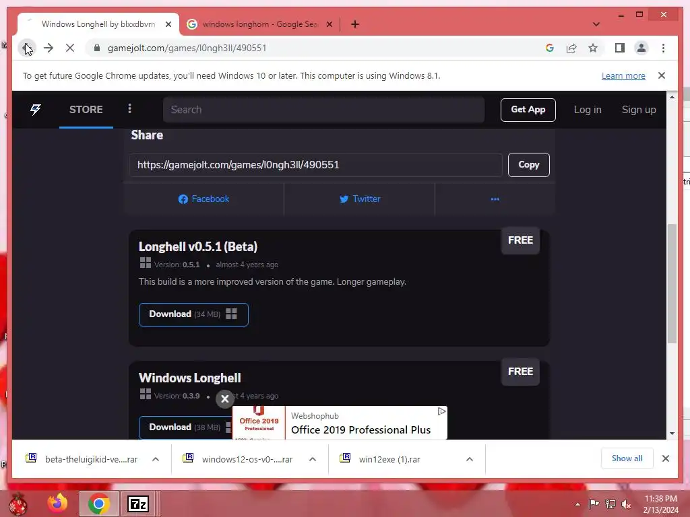Click the Chrome taskbar icon
The width and height of the screenshot is (690, 517).
98,504
